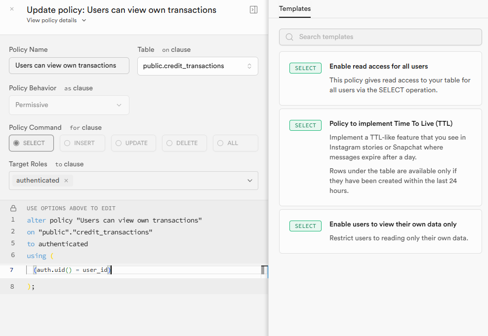This screenshot has height=336, width=488.
Task: Close the Update policy panel
Action: coord(12,9)
